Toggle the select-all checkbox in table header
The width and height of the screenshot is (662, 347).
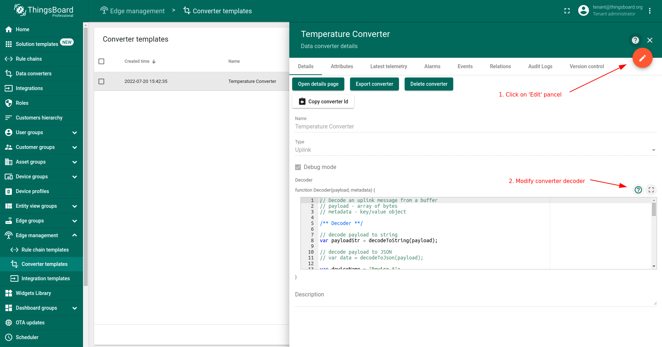pyautogui.click(x=101, y=61)
